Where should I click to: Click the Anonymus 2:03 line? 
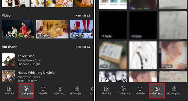click(x=28, y=77)
